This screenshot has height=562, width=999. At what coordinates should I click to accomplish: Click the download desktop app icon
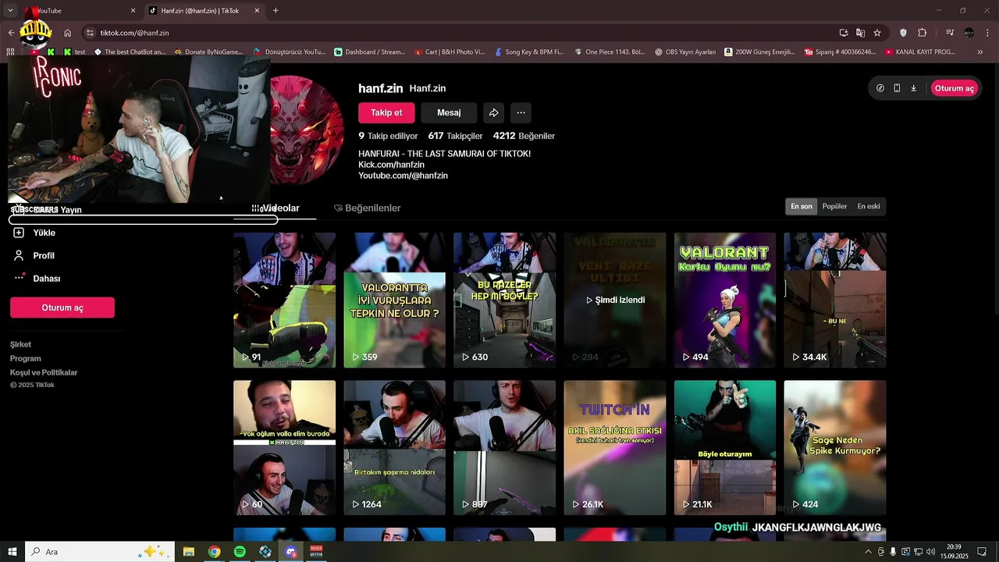(913, 88)
